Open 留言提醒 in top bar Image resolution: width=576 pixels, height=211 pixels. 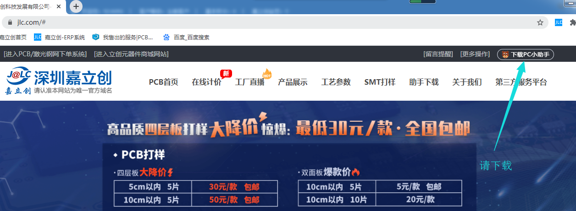pyautogui.click(x=439, y=54)
